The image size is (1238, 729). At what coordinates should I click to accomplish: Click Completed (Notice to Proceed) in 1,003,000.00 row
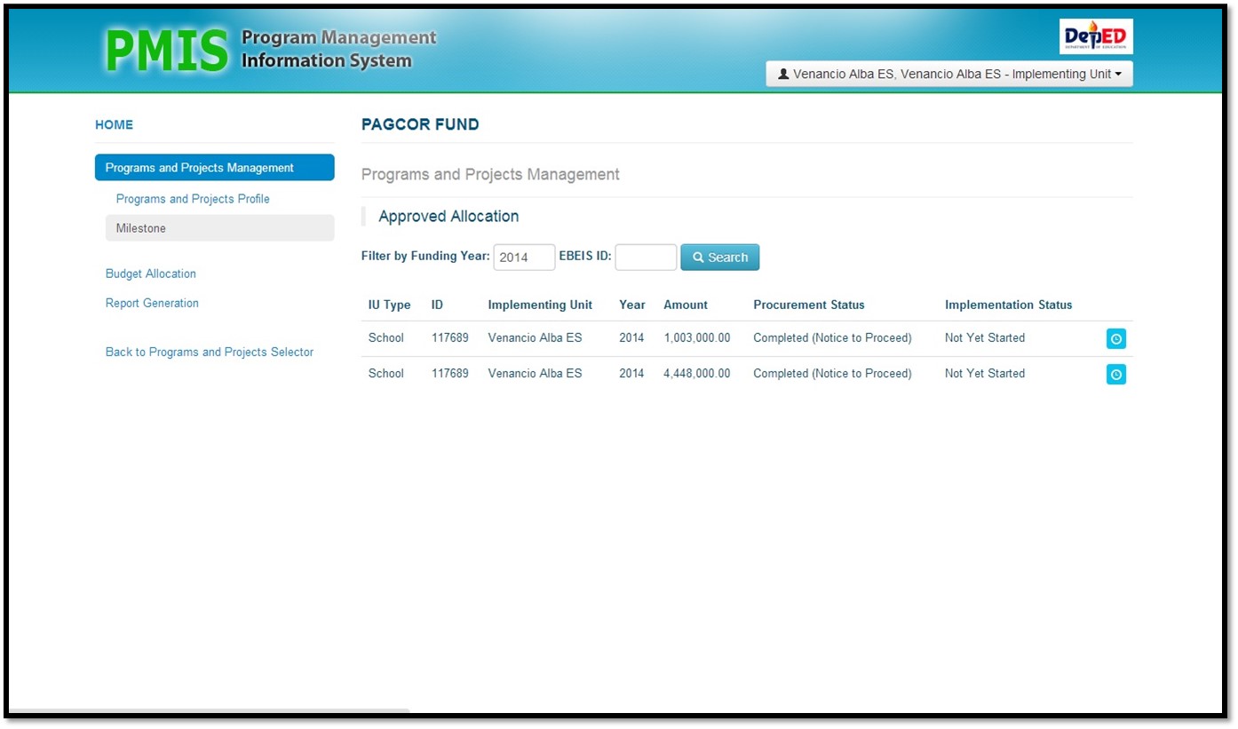(832, 337)
